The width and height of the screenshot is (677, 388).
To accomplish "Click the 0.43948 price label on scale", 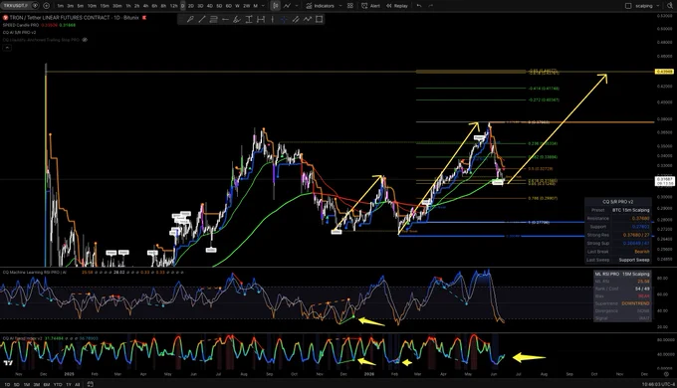I will point(664,72).
